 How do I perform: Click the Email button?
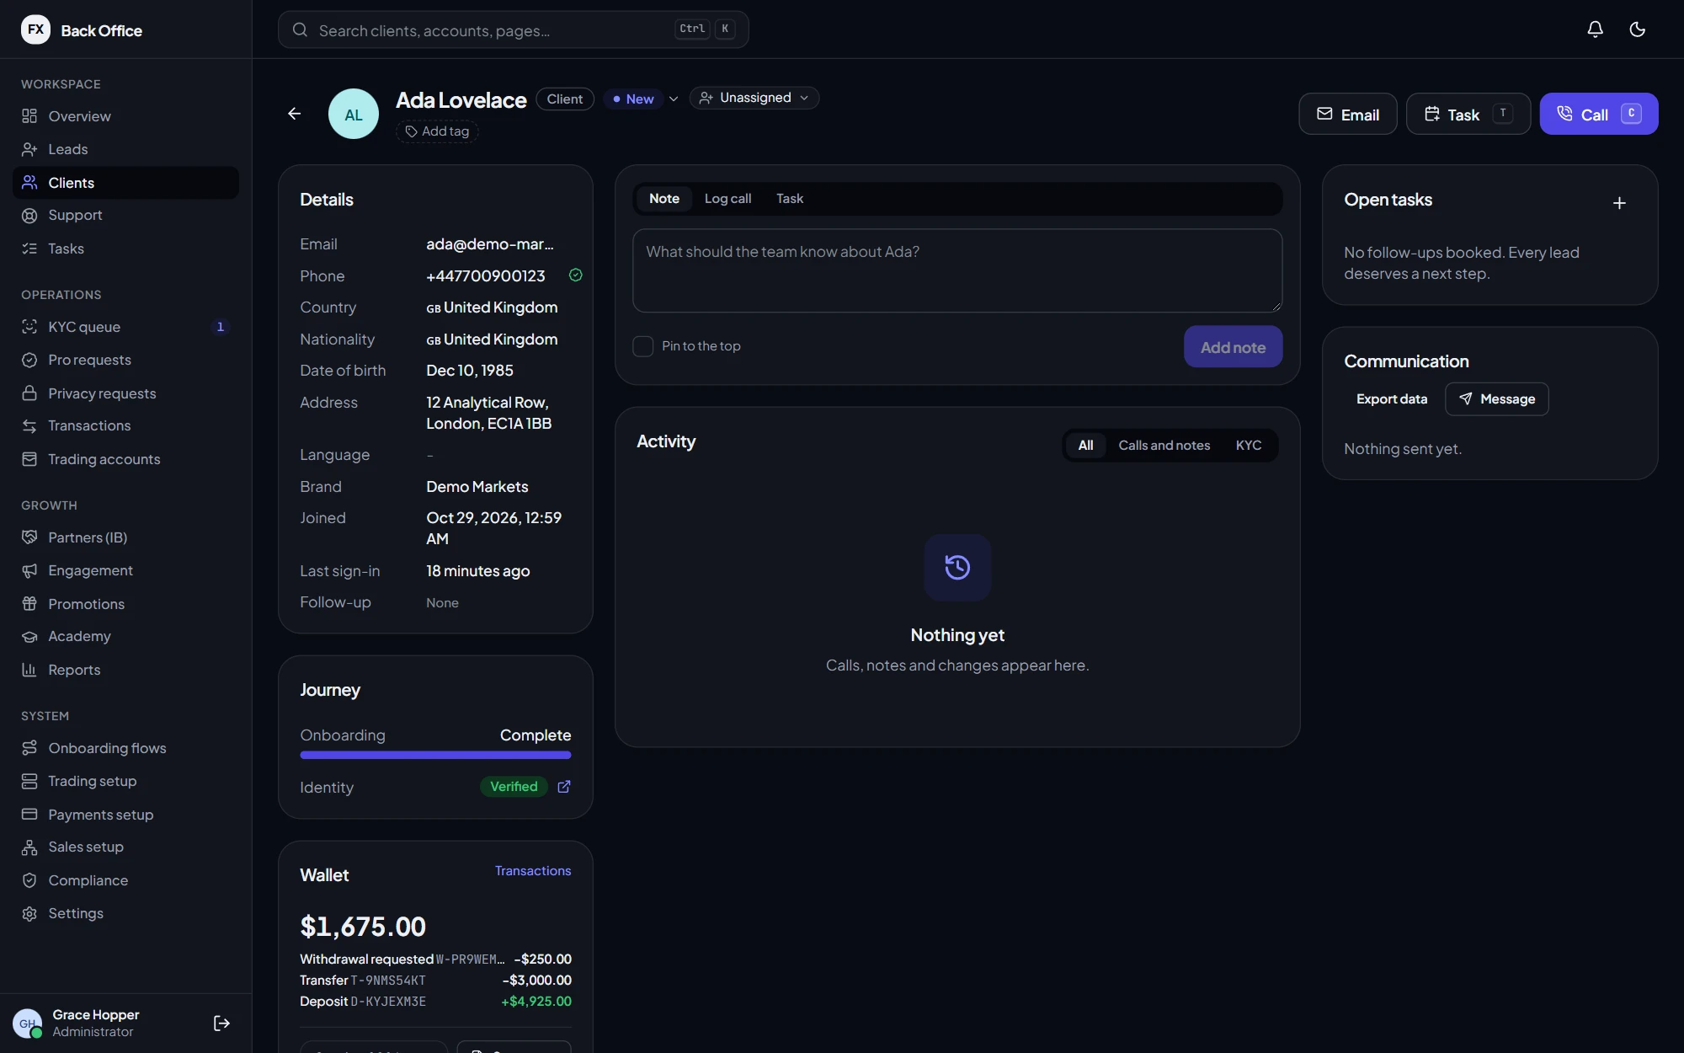click(x=1347, y=114)
